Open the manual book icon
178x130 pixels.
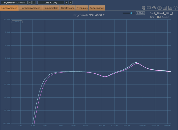[149, 8]
